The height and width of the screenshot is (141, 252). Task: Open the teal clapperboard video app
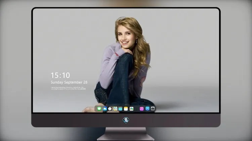[120, 109]
